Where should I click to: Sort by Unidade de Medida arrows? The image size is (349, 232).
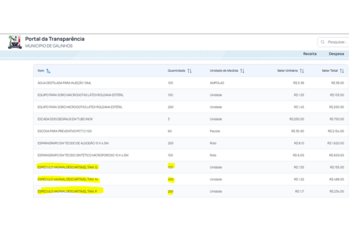tap(242, 71)
